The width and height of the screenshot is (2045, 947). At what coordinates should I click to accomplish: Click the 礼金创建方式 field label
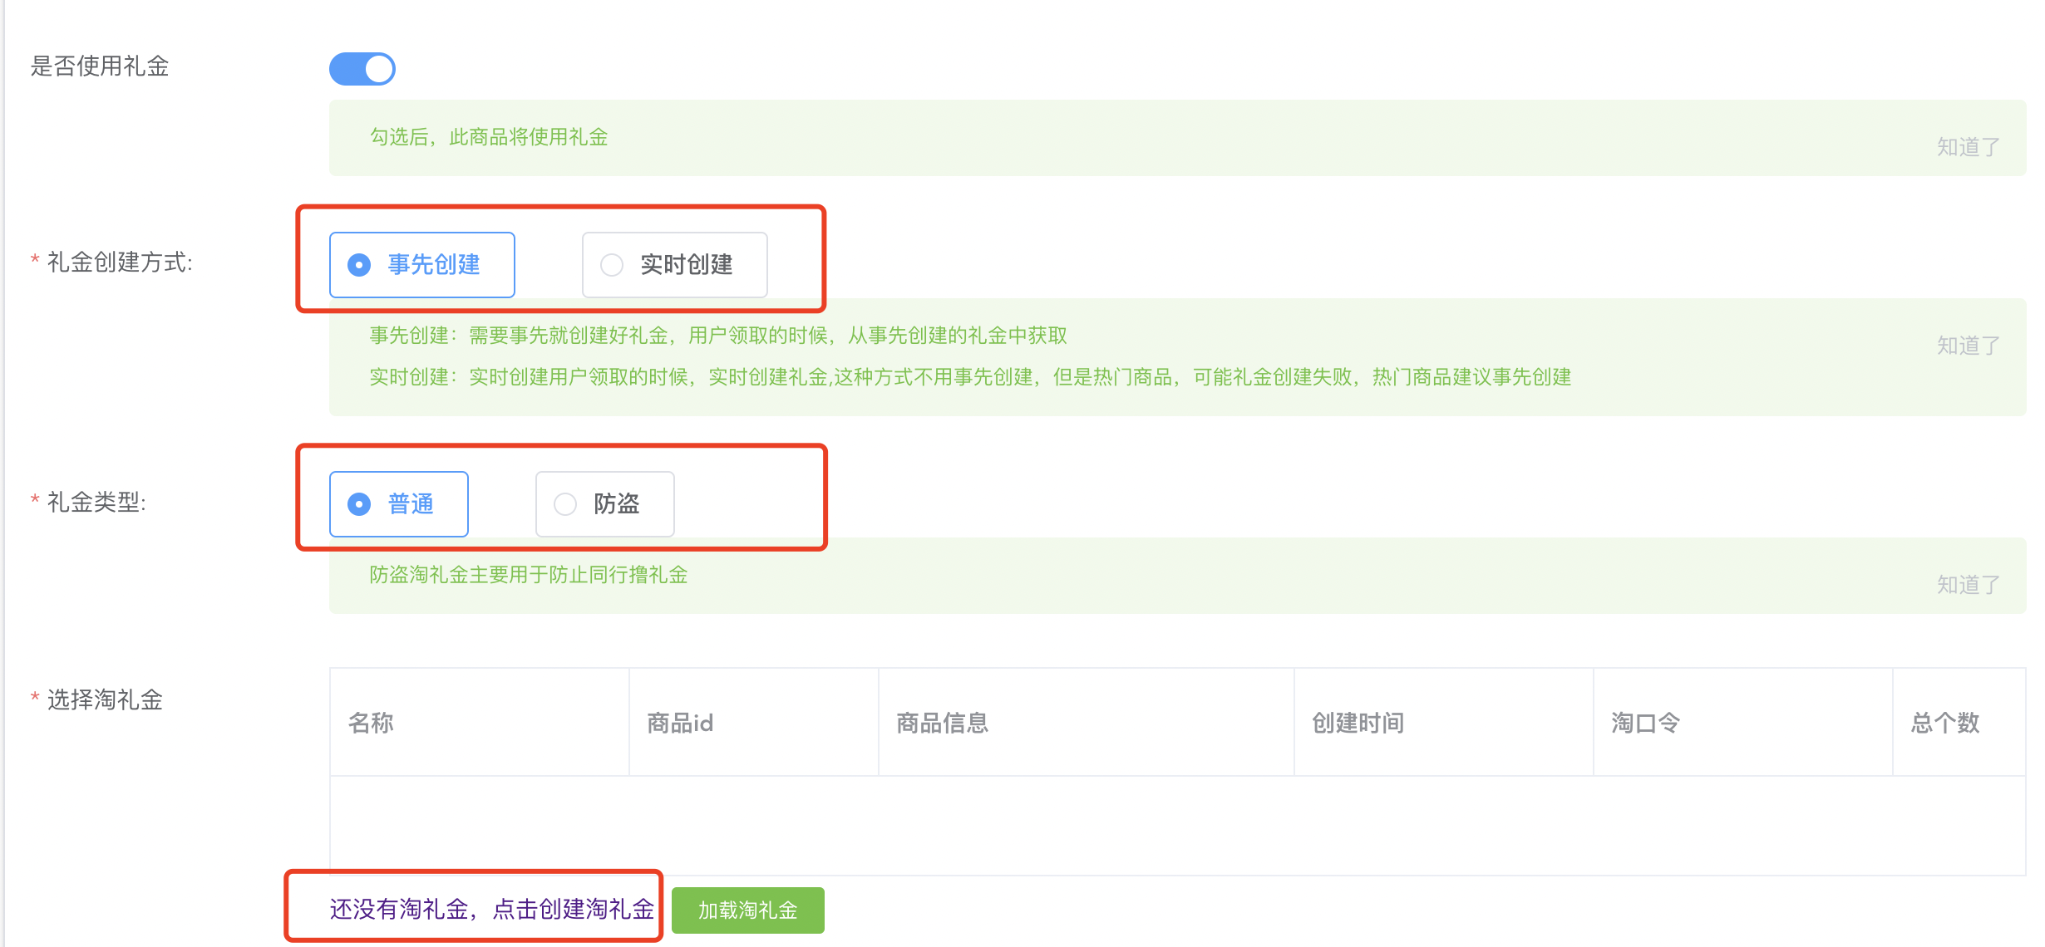click(x=120, y=263)
